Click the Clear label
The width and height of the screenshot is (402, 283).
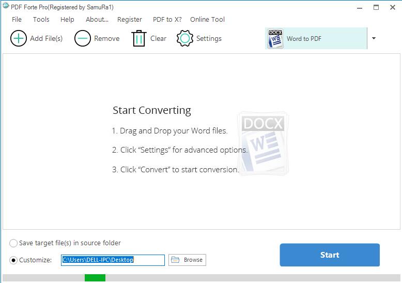[158, 38]
